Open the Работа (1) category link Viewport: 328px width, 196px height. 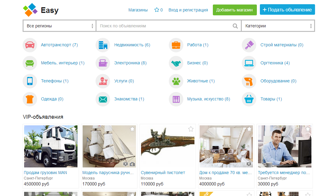(x=198, y=45)
